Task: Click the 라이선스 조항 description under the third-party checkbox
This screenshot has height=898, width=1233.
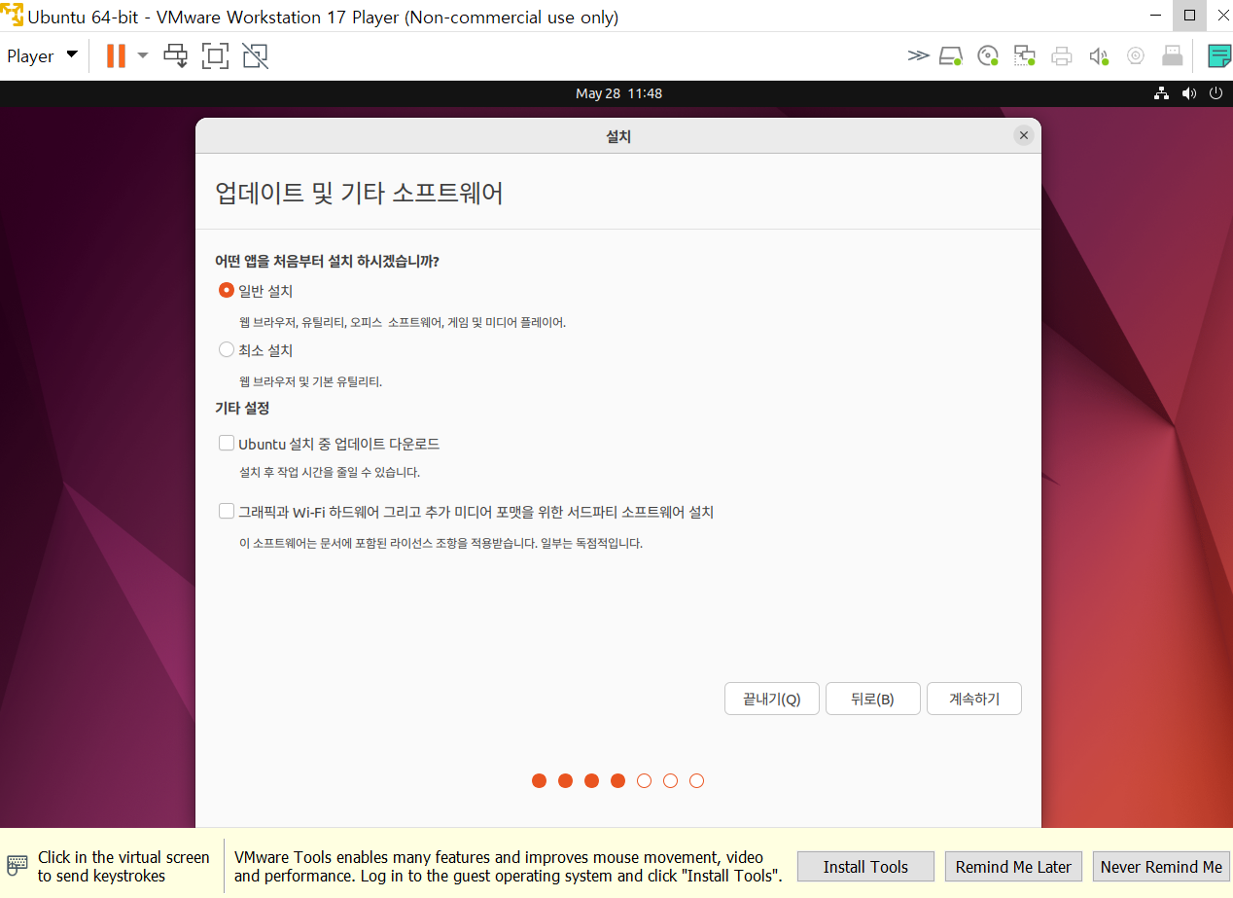Action: click(x=441, y=543)
